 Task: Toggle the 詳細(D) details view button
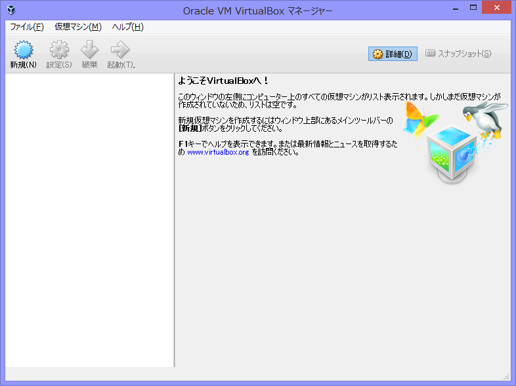(393, 54)
